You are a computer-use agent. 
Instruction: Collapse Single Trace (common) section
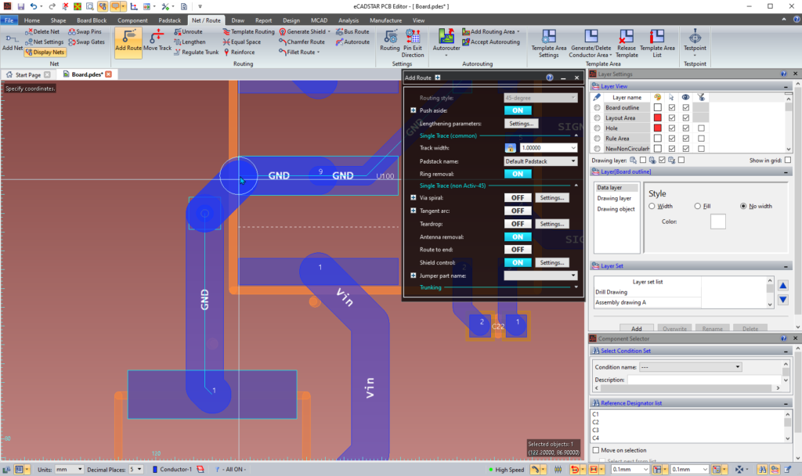tap(576, 135)
